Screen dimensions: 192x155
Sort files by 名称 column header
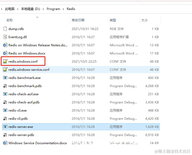[9, 20]
